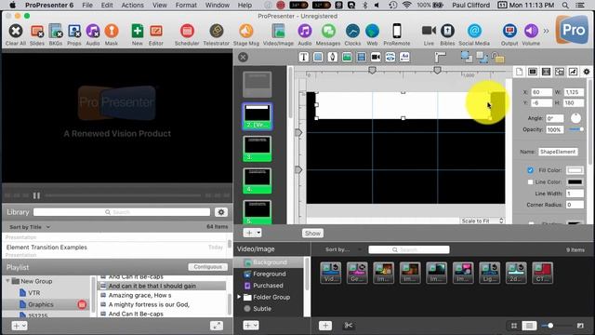This screenshot has width=595, height=335.
Task: Expand the playlist pane using arrows button
Action: (x=217, y=326)
